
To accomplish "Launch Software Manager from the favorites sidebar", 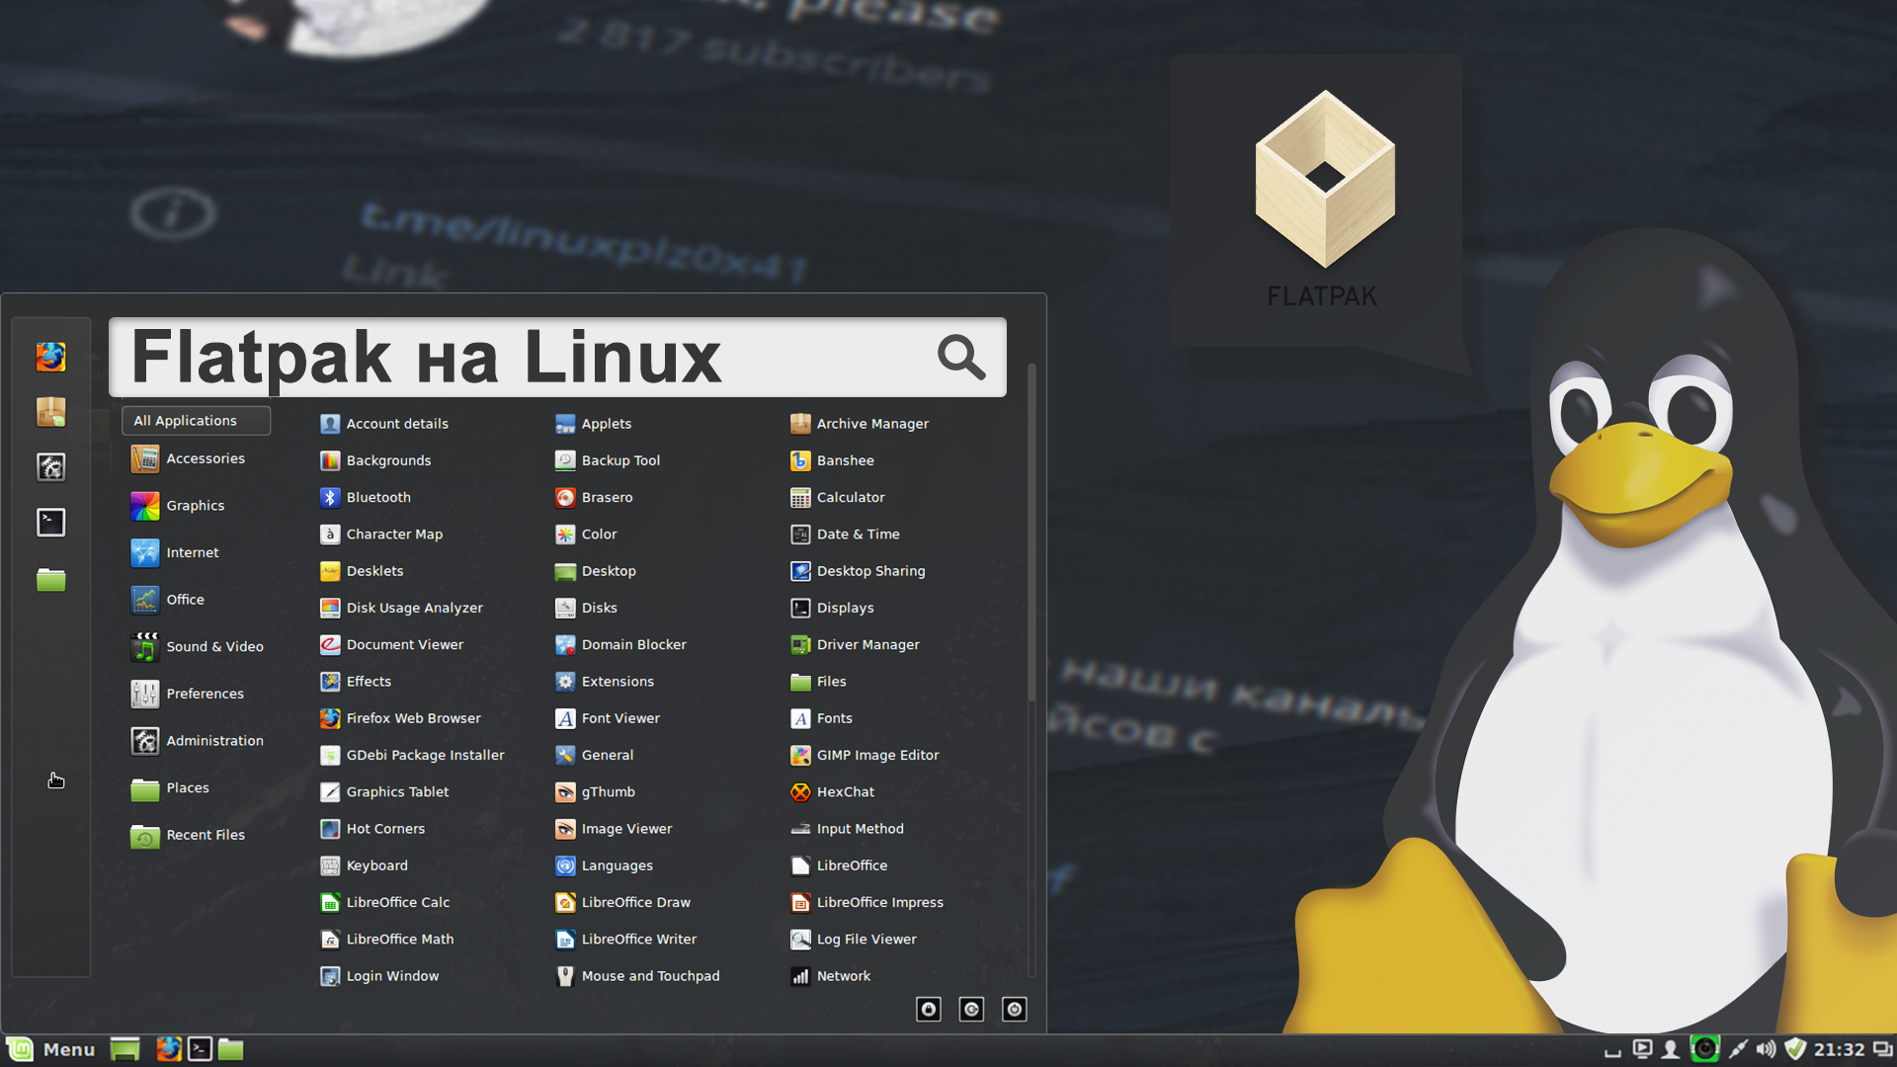I will pos(50,412).
